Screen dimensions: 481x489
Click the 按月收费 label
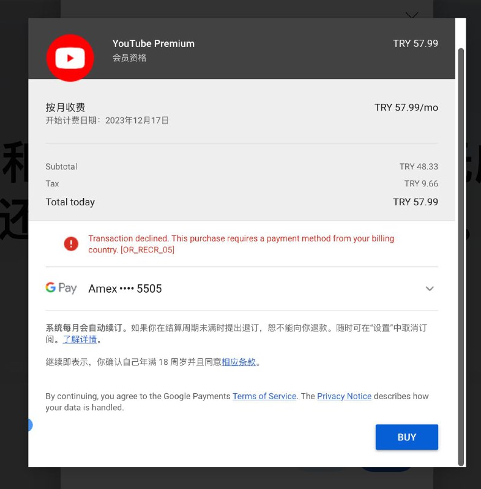pyautogui.click(x=65, y=108)
